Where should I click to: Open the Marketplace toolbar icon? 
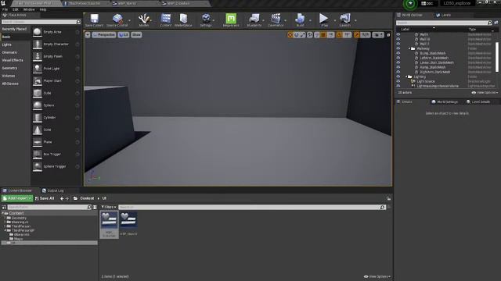[183, 20]
